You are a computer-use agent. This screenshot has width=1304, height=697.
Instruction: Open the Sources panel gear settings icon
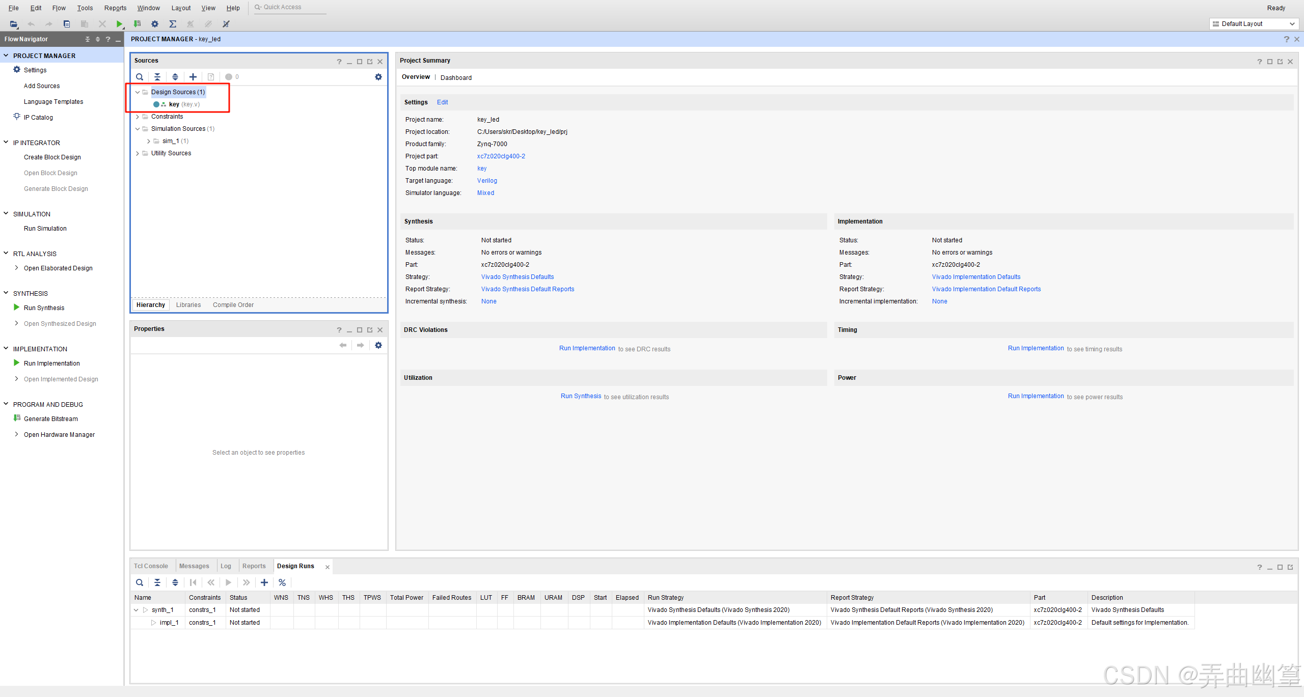coord(378,77)
